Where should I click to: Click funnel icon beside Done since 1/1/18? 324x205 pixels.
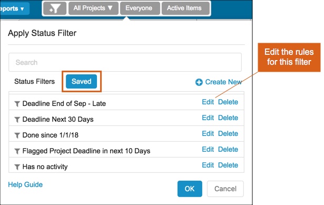[x=17, y=135]
